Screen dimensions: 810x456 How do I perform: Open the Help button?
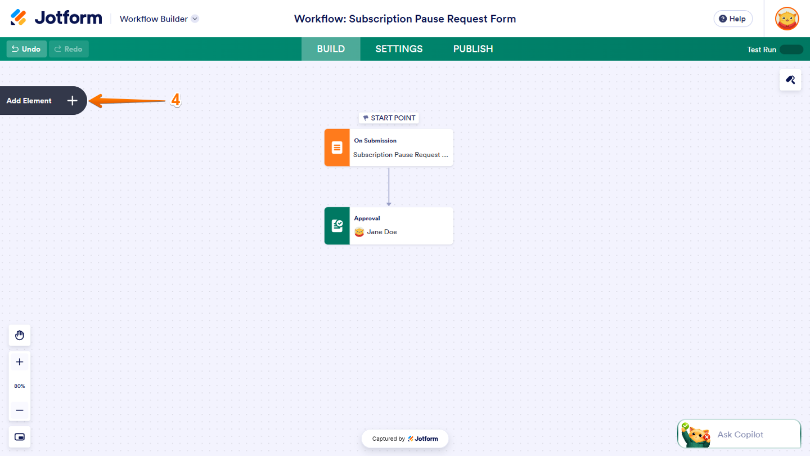733,19
